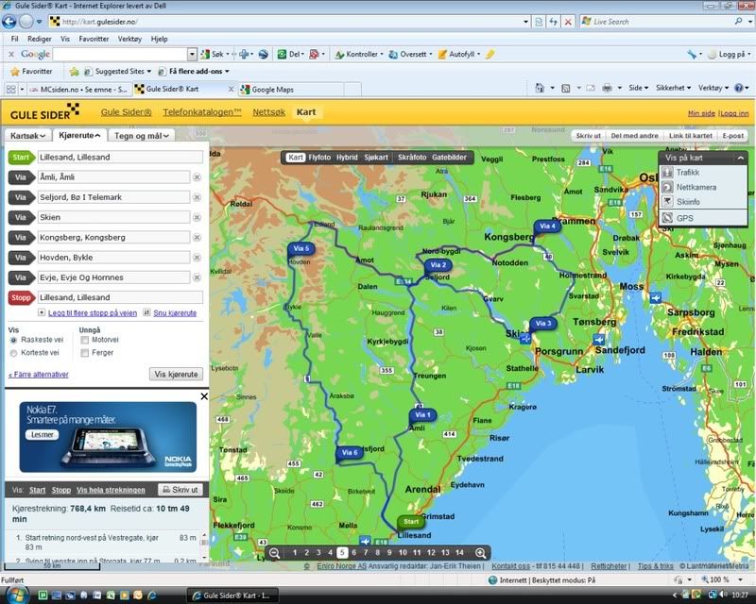This screenshot has height=604, width=756.
Task: Click the Via 1 marker near Åmli
Action: pos(422,415)
